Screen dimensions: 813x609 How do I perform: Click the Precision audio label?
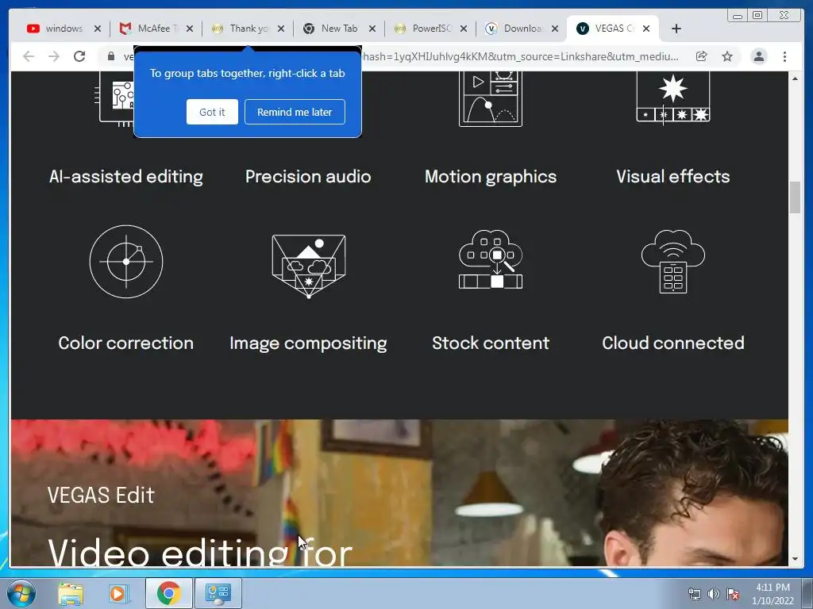tap(309, 177)
